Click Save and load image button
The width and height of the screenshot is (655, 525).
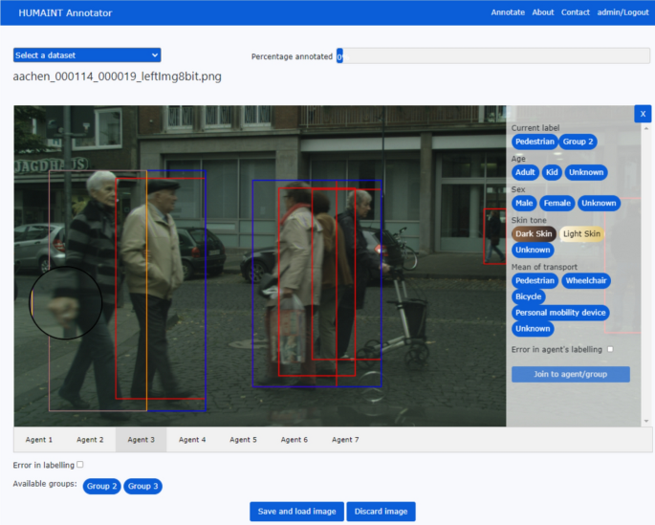click(296, 512)
